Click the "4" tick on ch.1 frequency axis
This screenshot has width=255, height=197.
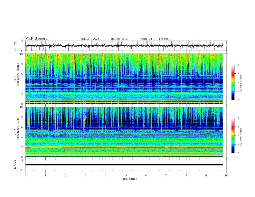(23, 84)
